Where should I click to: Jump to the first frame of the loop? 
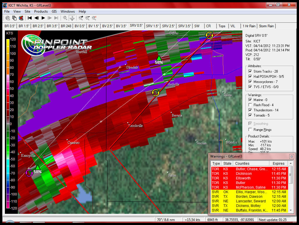click(x=30, y=18)
